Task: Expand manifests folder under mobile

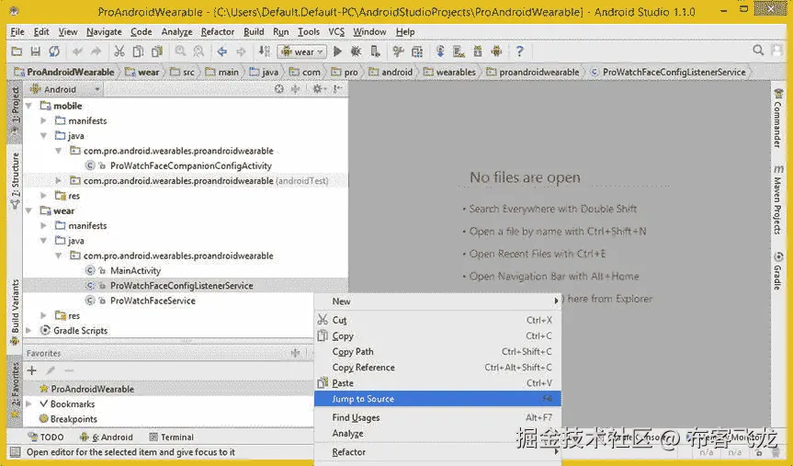Action: click(43, 121)
